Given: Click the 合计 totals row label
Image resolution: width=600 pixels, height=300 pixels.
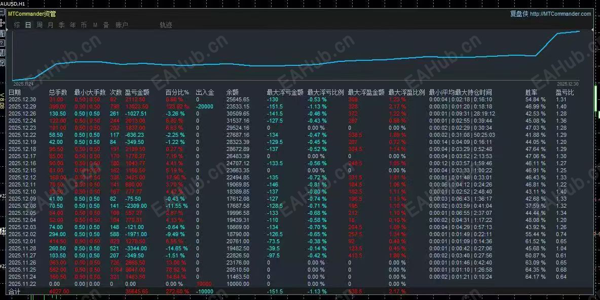Looking at the screenshot, I should (x=14, y=291).
